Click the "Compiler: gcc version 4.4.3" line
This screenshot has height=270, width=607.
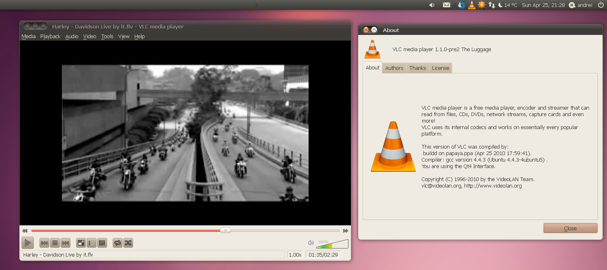click(x=484, y=160)
